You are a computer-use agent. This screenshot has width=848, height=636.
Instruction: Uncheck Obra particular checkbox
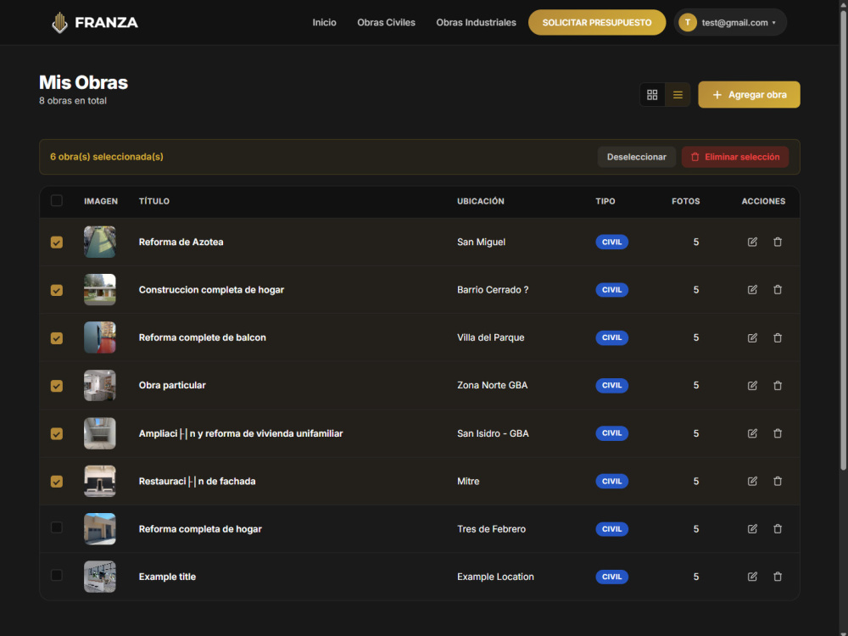(x=56, y=386)
